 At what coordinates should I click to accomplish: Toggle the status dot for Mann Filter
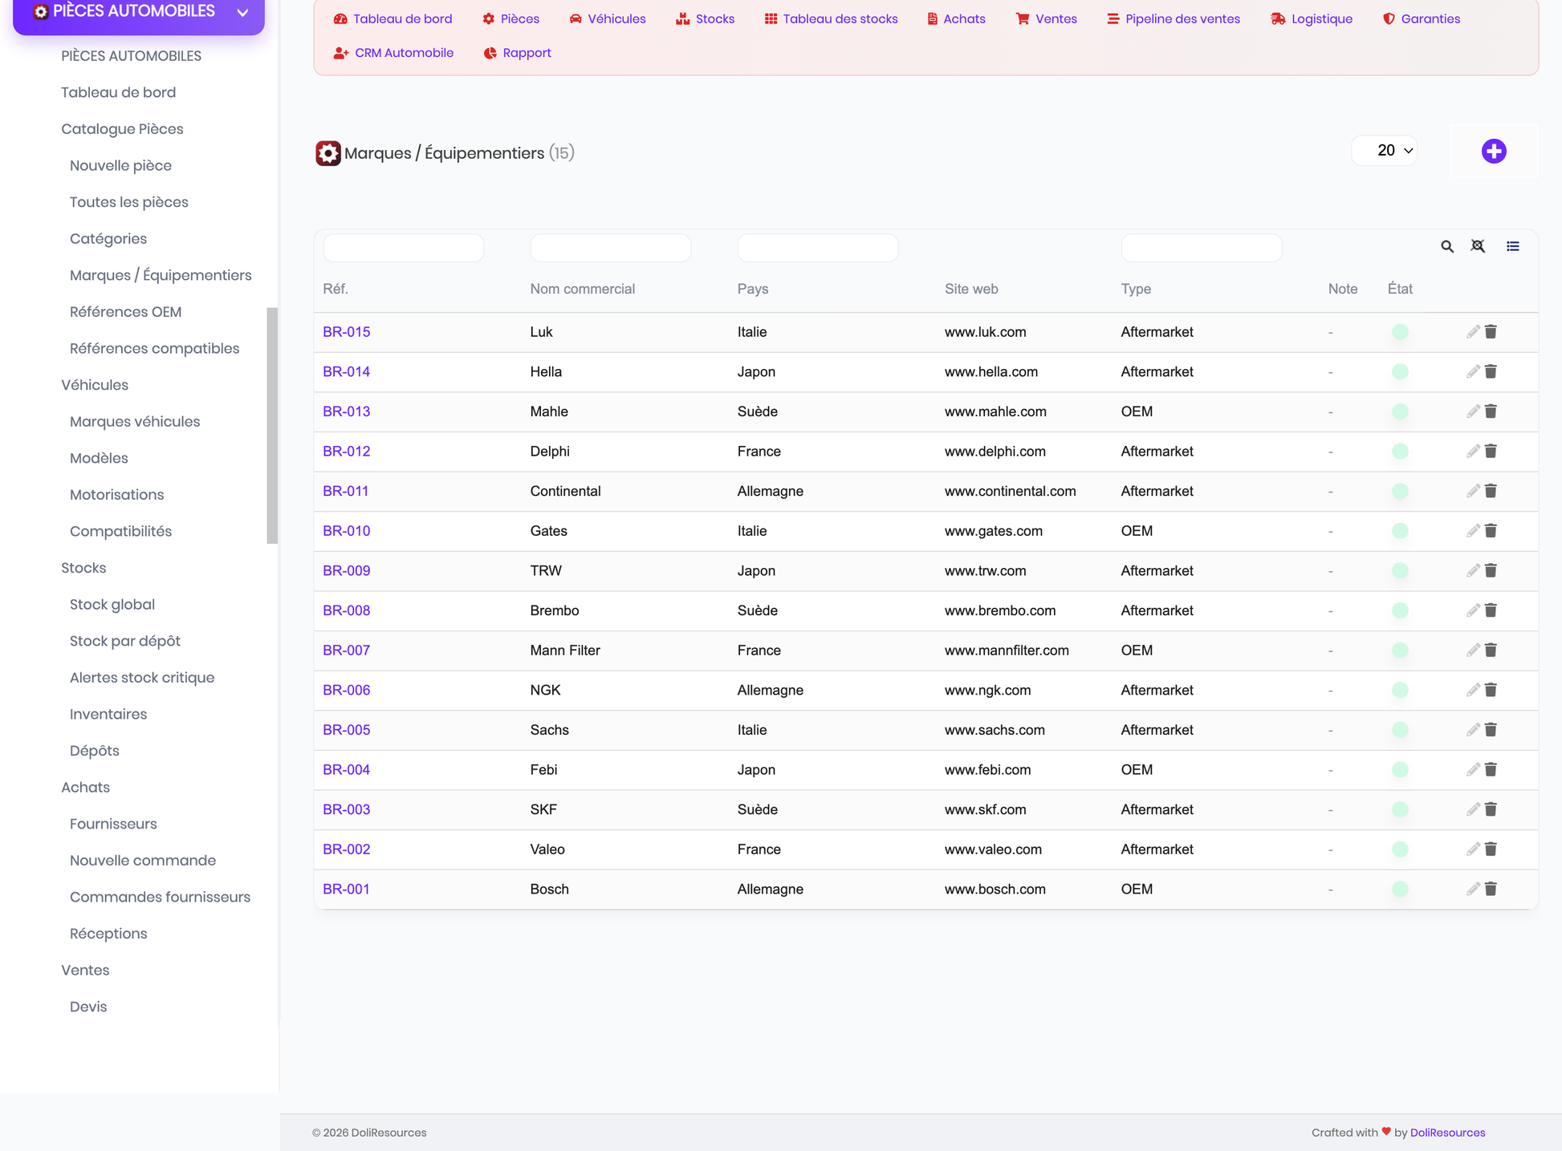coord(1400,650)
